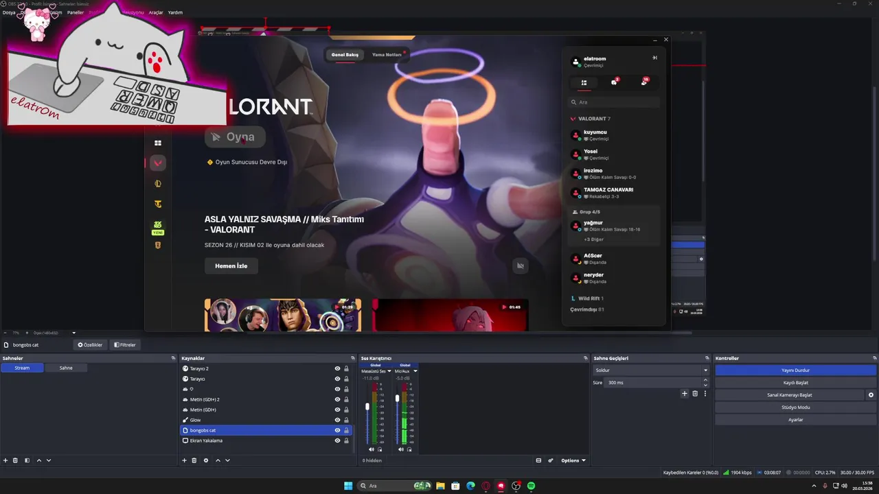Viewport: 879px width, 494px height.
Task: Delete scene transition with trash icon
Action: pos(695,394)
